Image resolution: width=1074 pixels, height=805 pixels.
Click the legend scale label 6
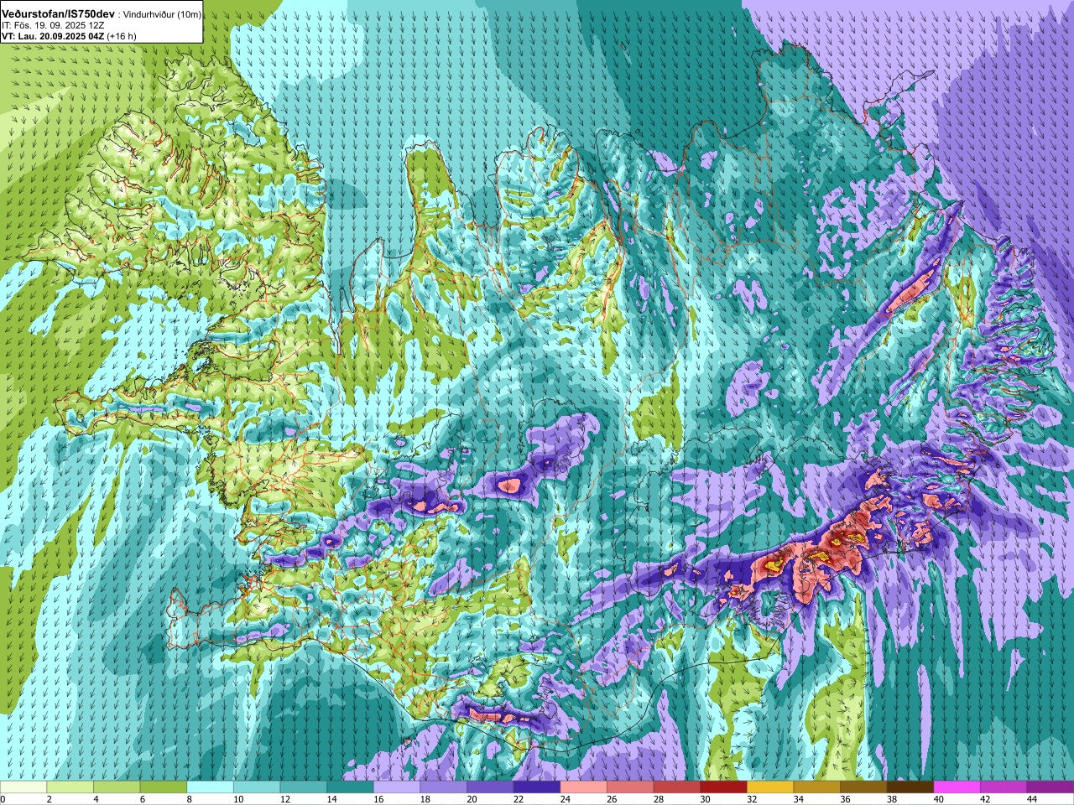tap(143, 799)
